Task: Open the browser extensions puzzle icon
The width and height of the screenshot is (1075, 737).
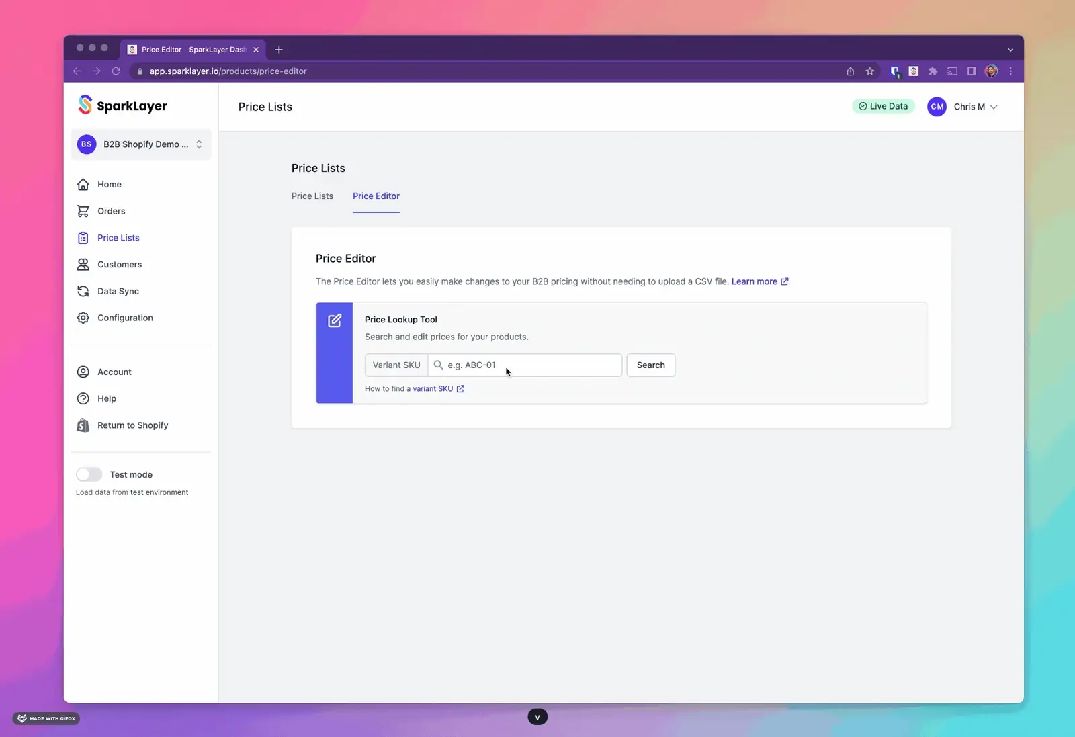Action: (933, 71)
